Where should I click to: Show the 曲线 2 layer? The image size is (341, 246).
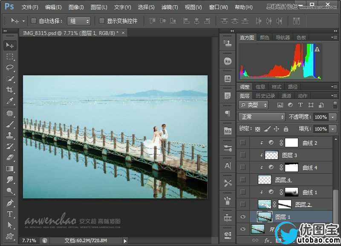click(243, 143)
